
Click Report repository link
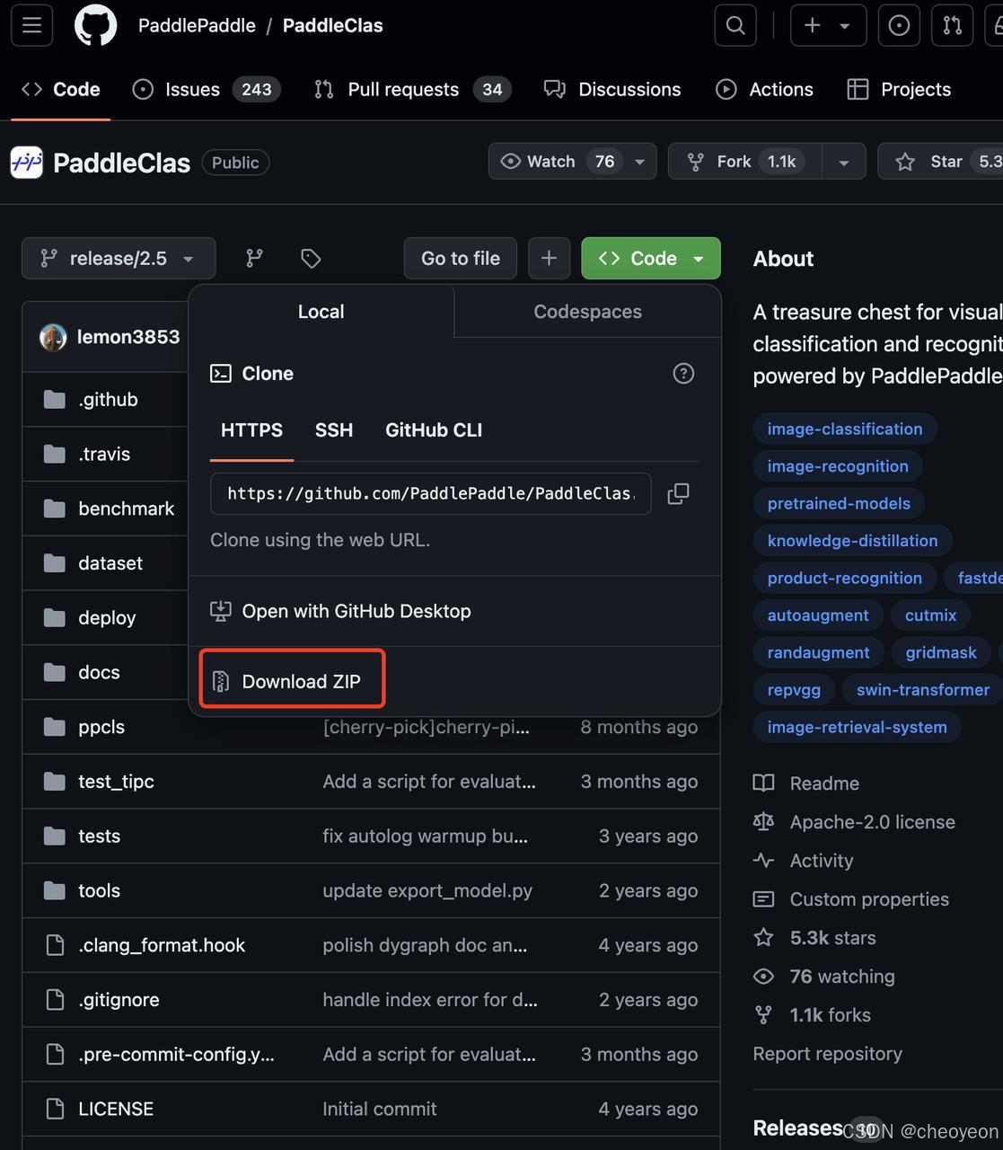pos(828,1054)
